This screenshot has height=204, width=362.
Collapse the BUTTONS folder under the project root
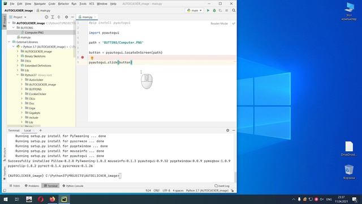pos(14,28)
